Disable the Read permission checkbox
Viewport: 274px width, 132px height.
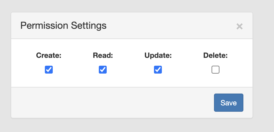tap(103, 70)
